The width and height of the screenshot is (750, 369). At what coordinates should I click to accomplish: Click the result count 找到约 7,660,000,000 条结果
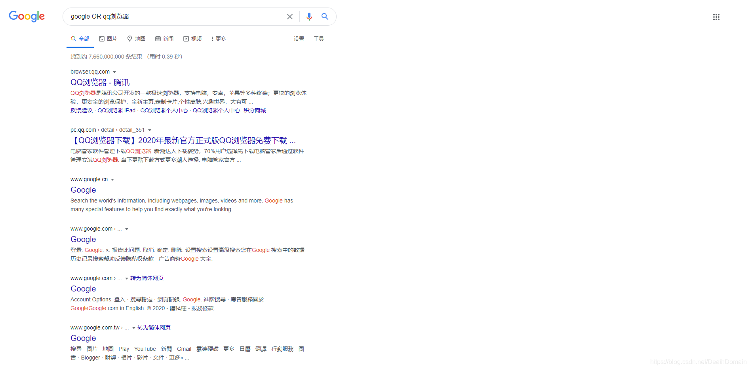click(106, 57)
